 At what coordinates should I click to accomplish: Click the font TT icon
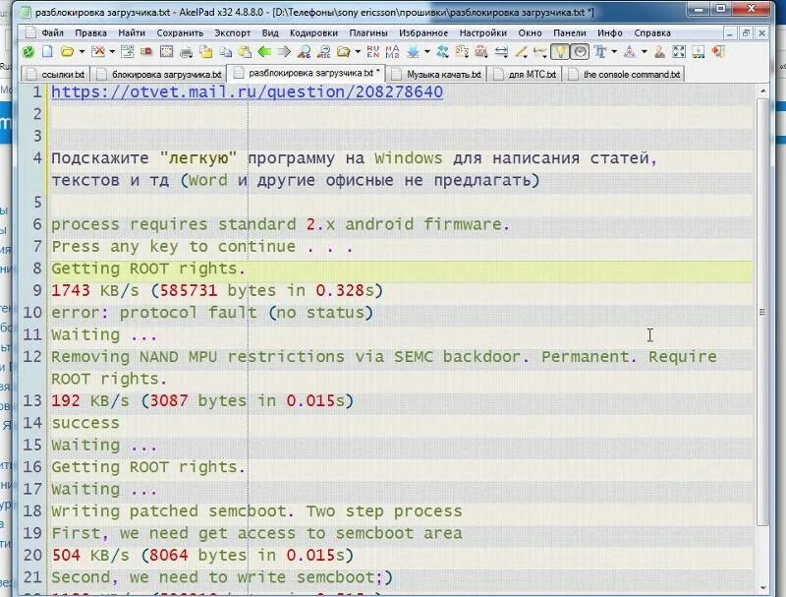(600, 52)
